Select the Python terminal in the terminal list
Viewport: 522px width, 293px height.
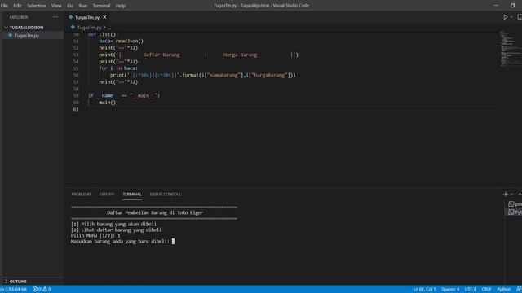pos(515,212)
